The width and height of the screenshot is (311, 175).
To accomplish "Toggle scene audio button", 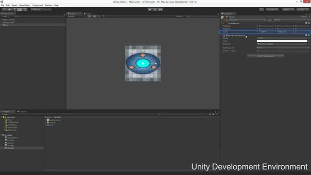I will pyautogui.click(x=99, y=16).
